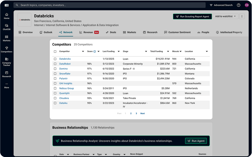Toggle the select-all competitors checkbox
Image resolution: width=252 pixels, height=157 pixels.
pos(55,51)
